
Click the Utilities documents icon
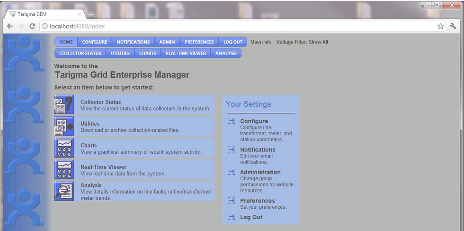point(64,126)
